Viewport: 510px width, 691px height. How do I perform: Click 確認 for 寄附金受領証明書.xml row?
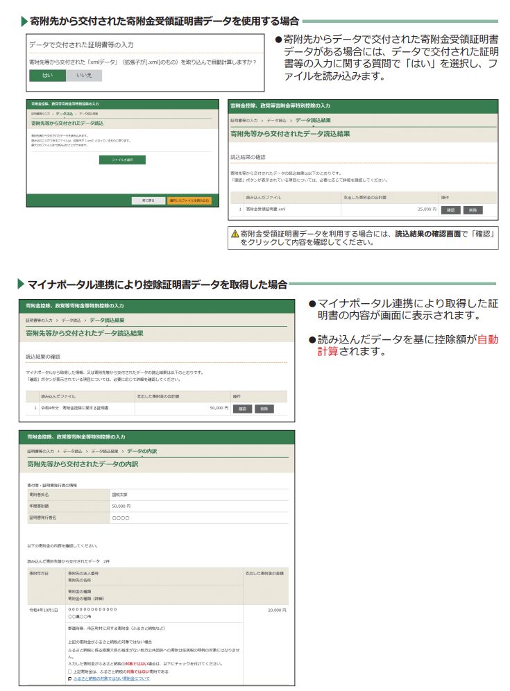click(x=450, y=210)
